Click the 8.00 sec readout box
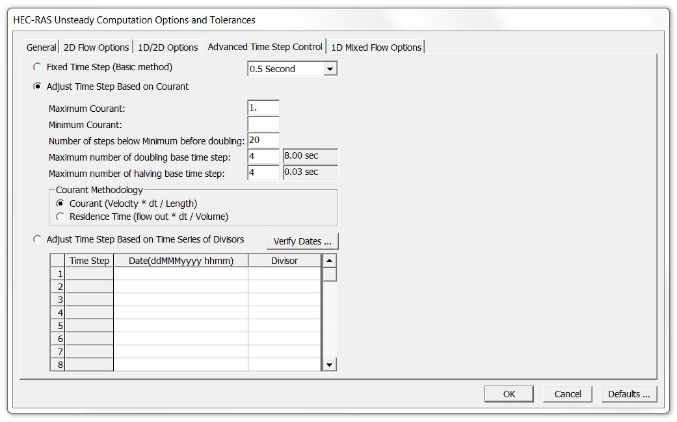 pos(310,156)
